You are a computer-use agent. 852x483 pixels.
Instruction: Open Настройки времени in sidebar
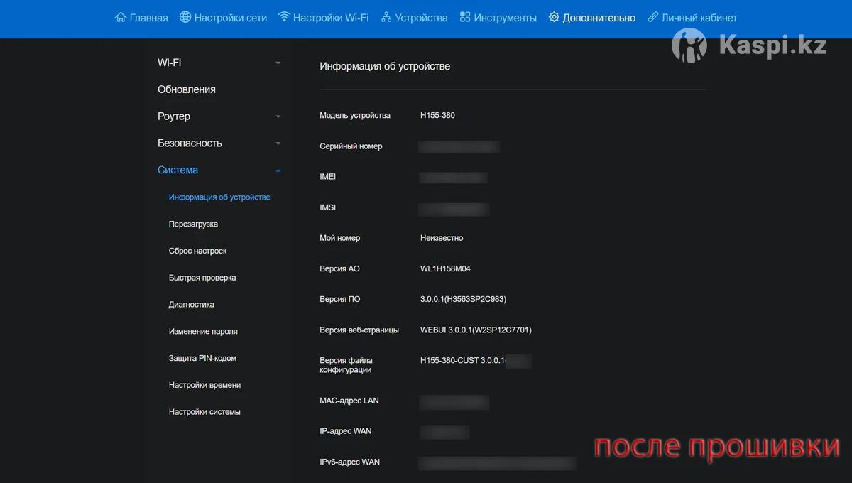coord(204,385)
